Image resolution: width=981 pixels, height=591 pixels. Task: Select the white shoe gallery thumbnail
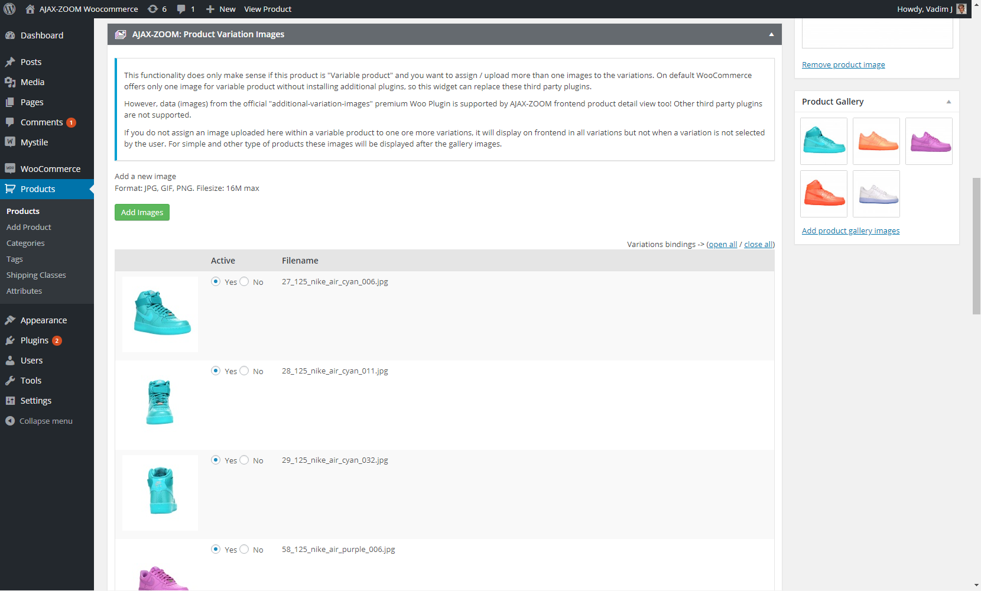pos(876,194)
